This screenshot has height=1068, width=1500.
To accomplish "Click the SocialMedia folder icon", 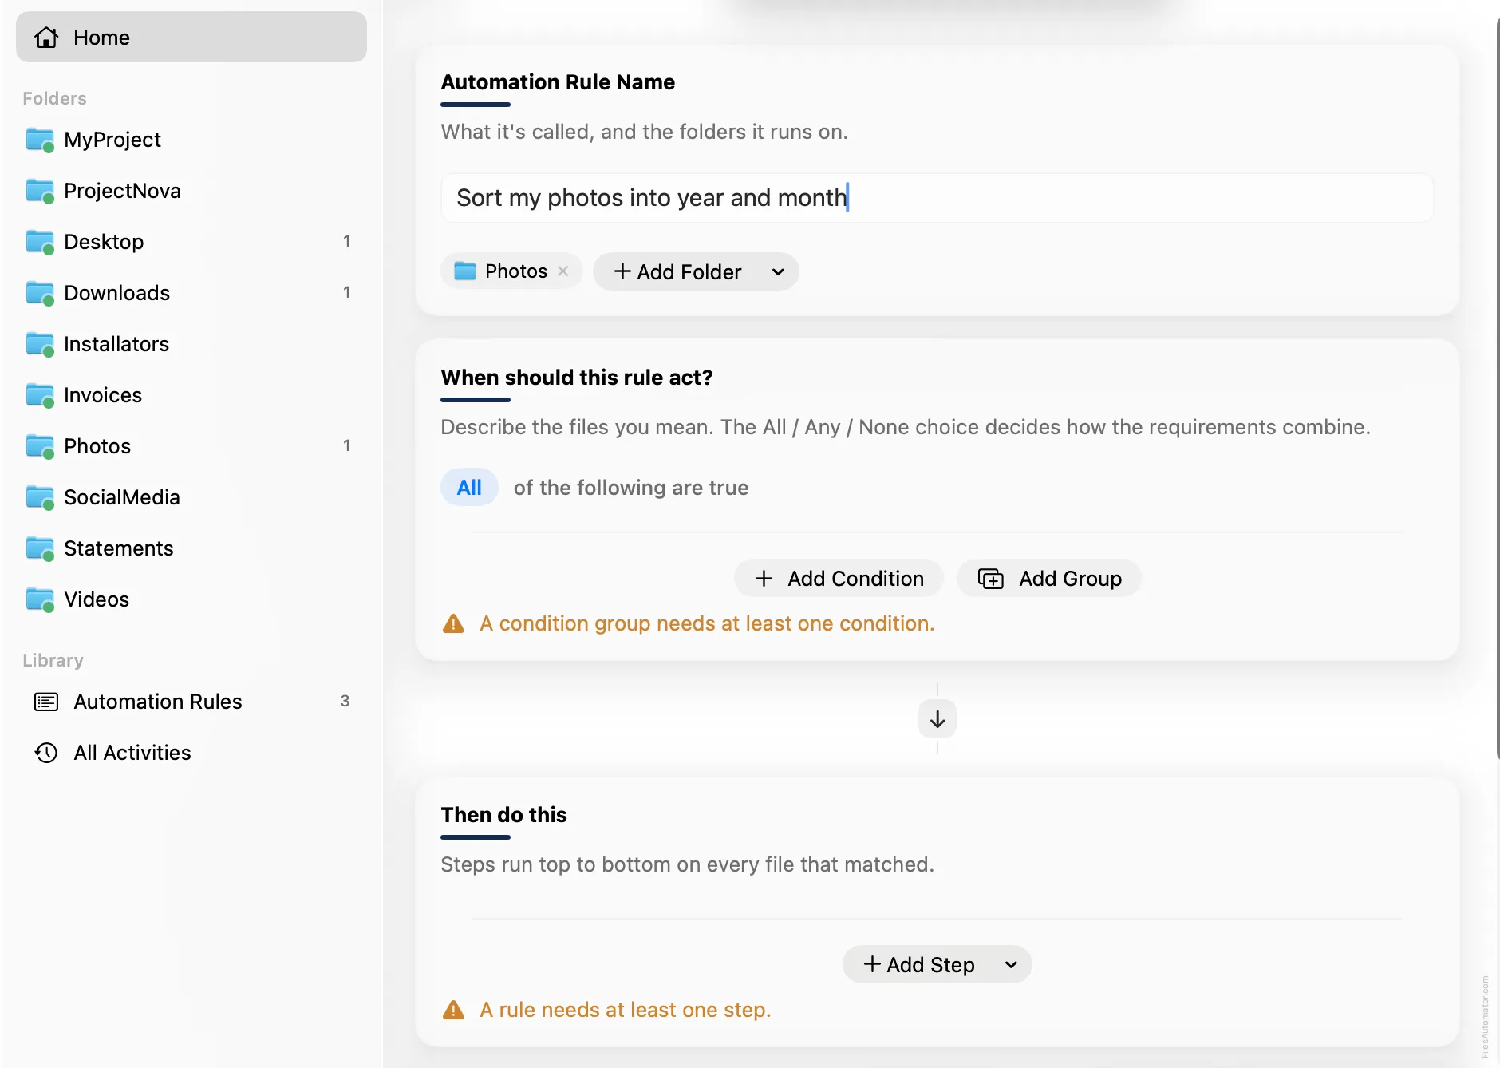I will tap(40, 497).
